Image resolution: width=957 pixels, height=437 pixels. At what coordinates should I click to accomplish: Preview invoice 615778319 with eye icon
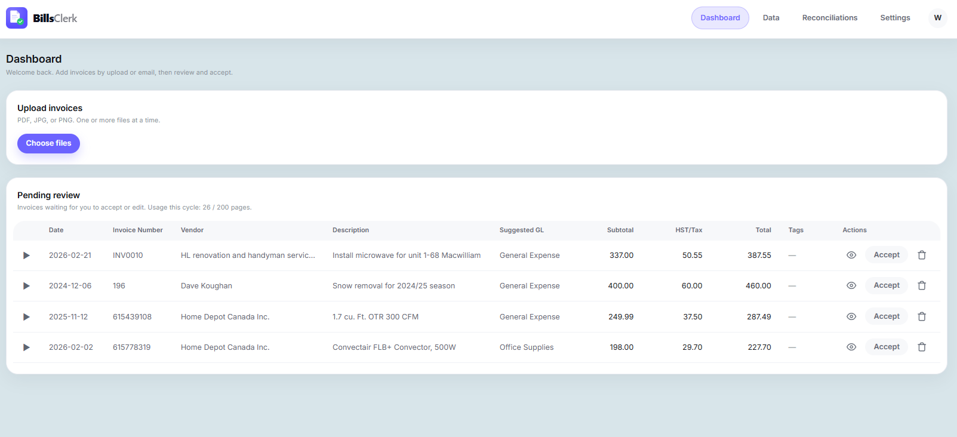tap(851, 347)
